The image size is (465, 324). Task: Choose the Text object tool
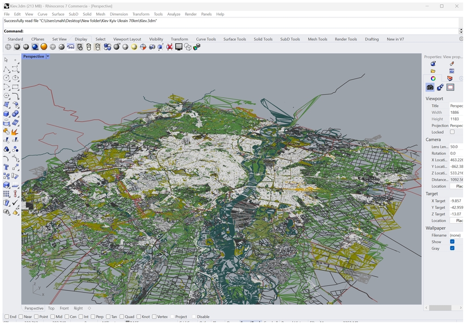click(6, 167)
